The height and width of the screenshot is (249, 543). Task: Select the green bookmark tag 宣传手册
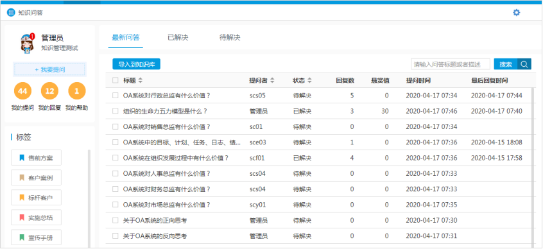coord(36,237)
